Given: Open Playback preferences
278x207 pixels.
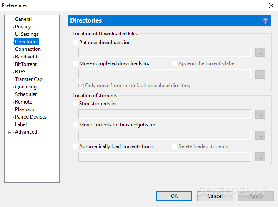Looking at the screenshot, I should (x=25, y=109).
